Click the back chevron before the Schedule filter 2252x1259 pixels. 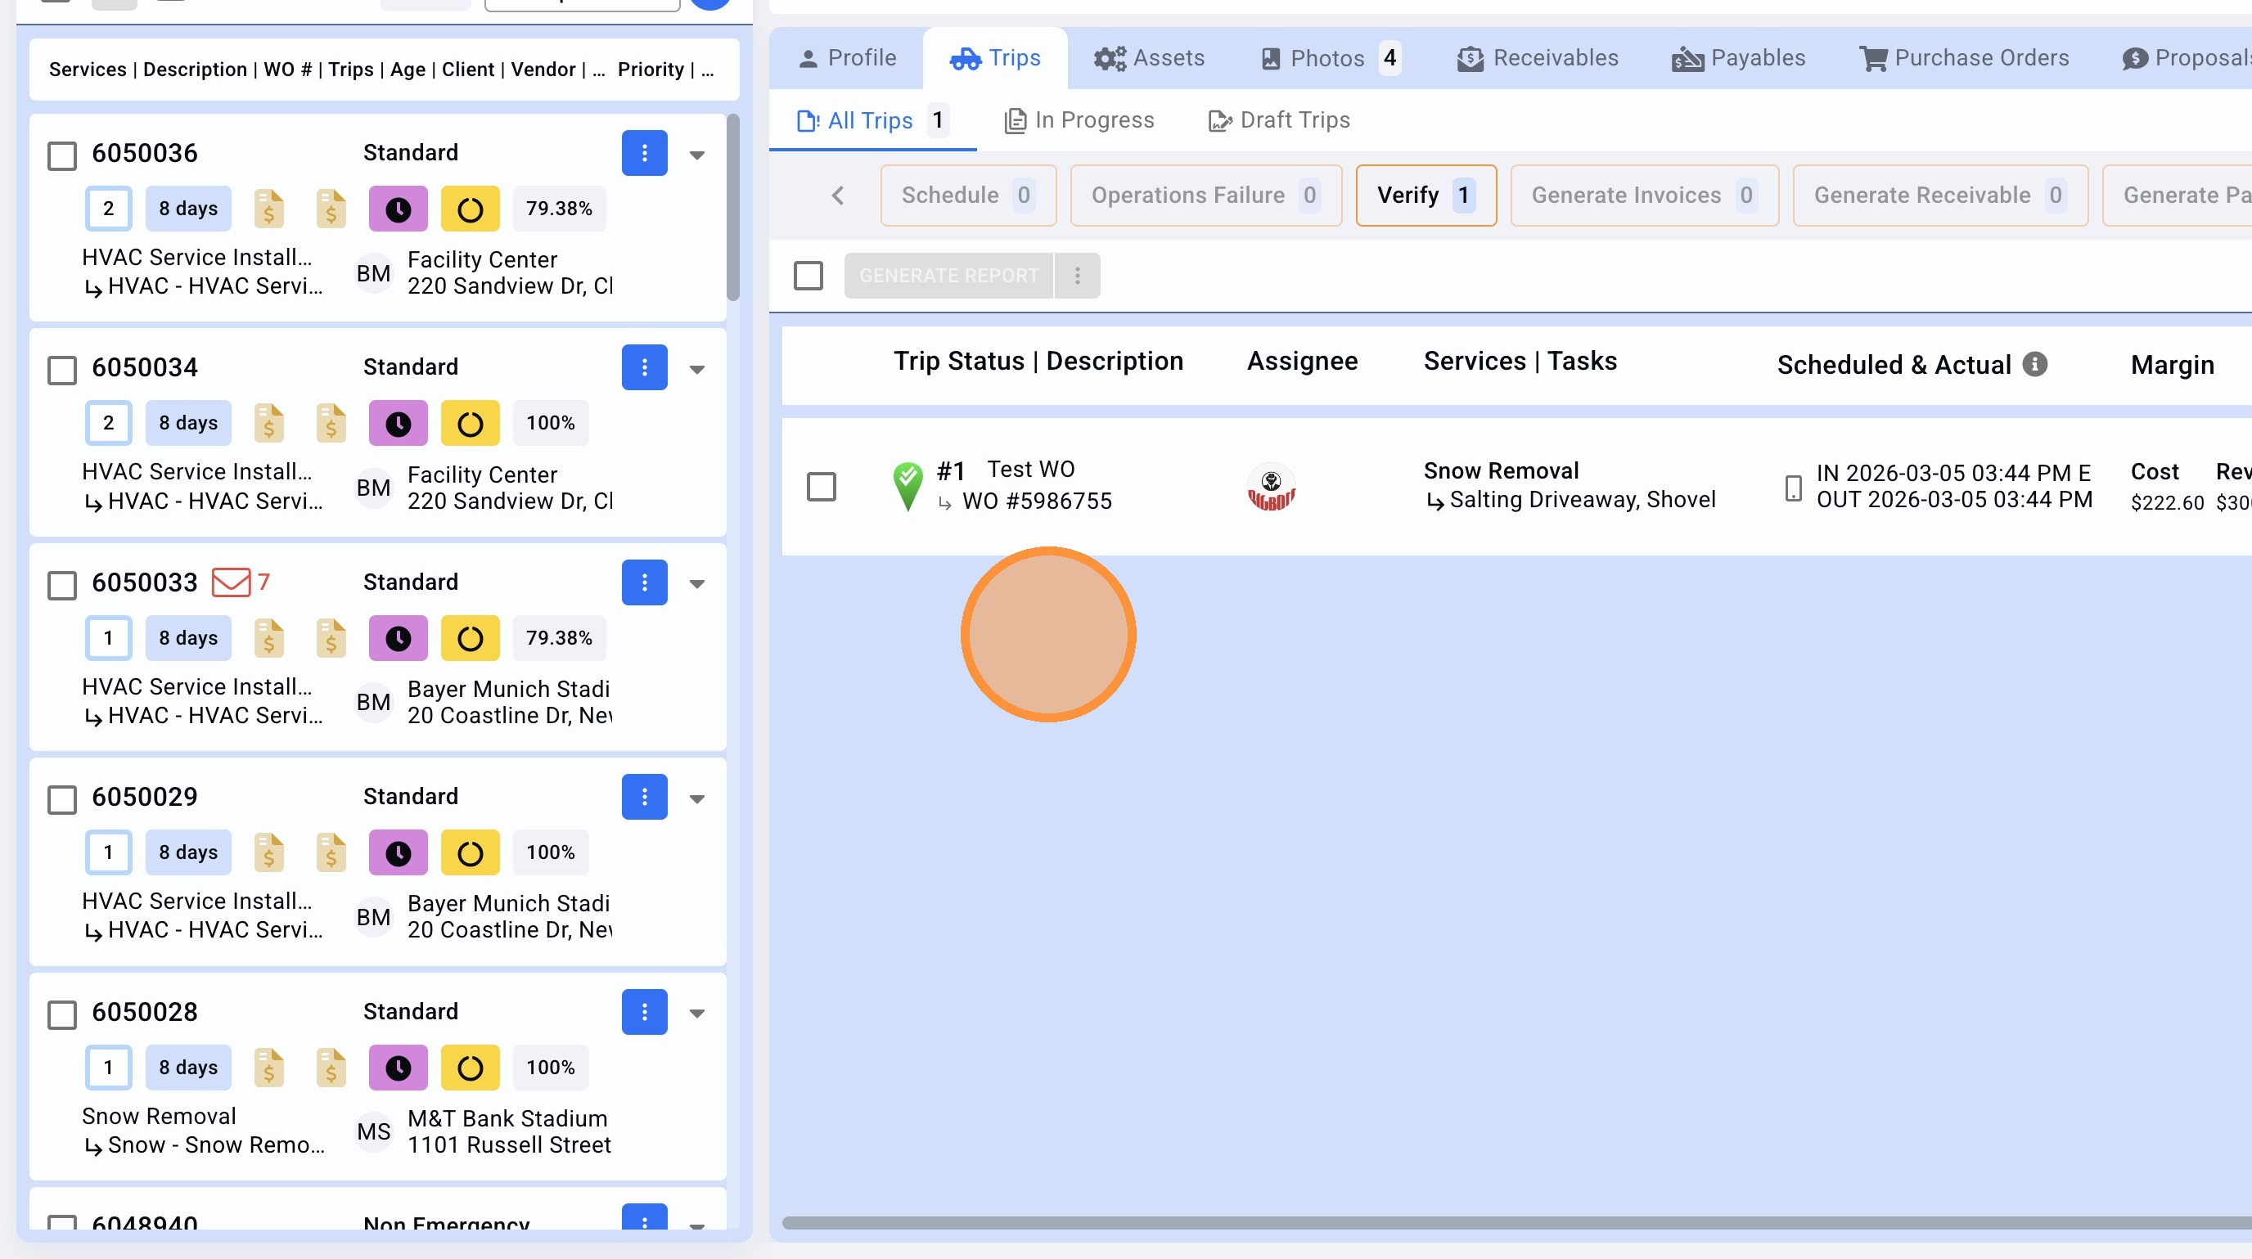[x=837, y=196]
